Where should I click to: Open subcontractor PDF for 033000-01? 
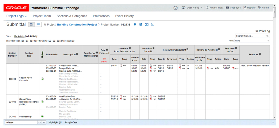coord(123,66)
